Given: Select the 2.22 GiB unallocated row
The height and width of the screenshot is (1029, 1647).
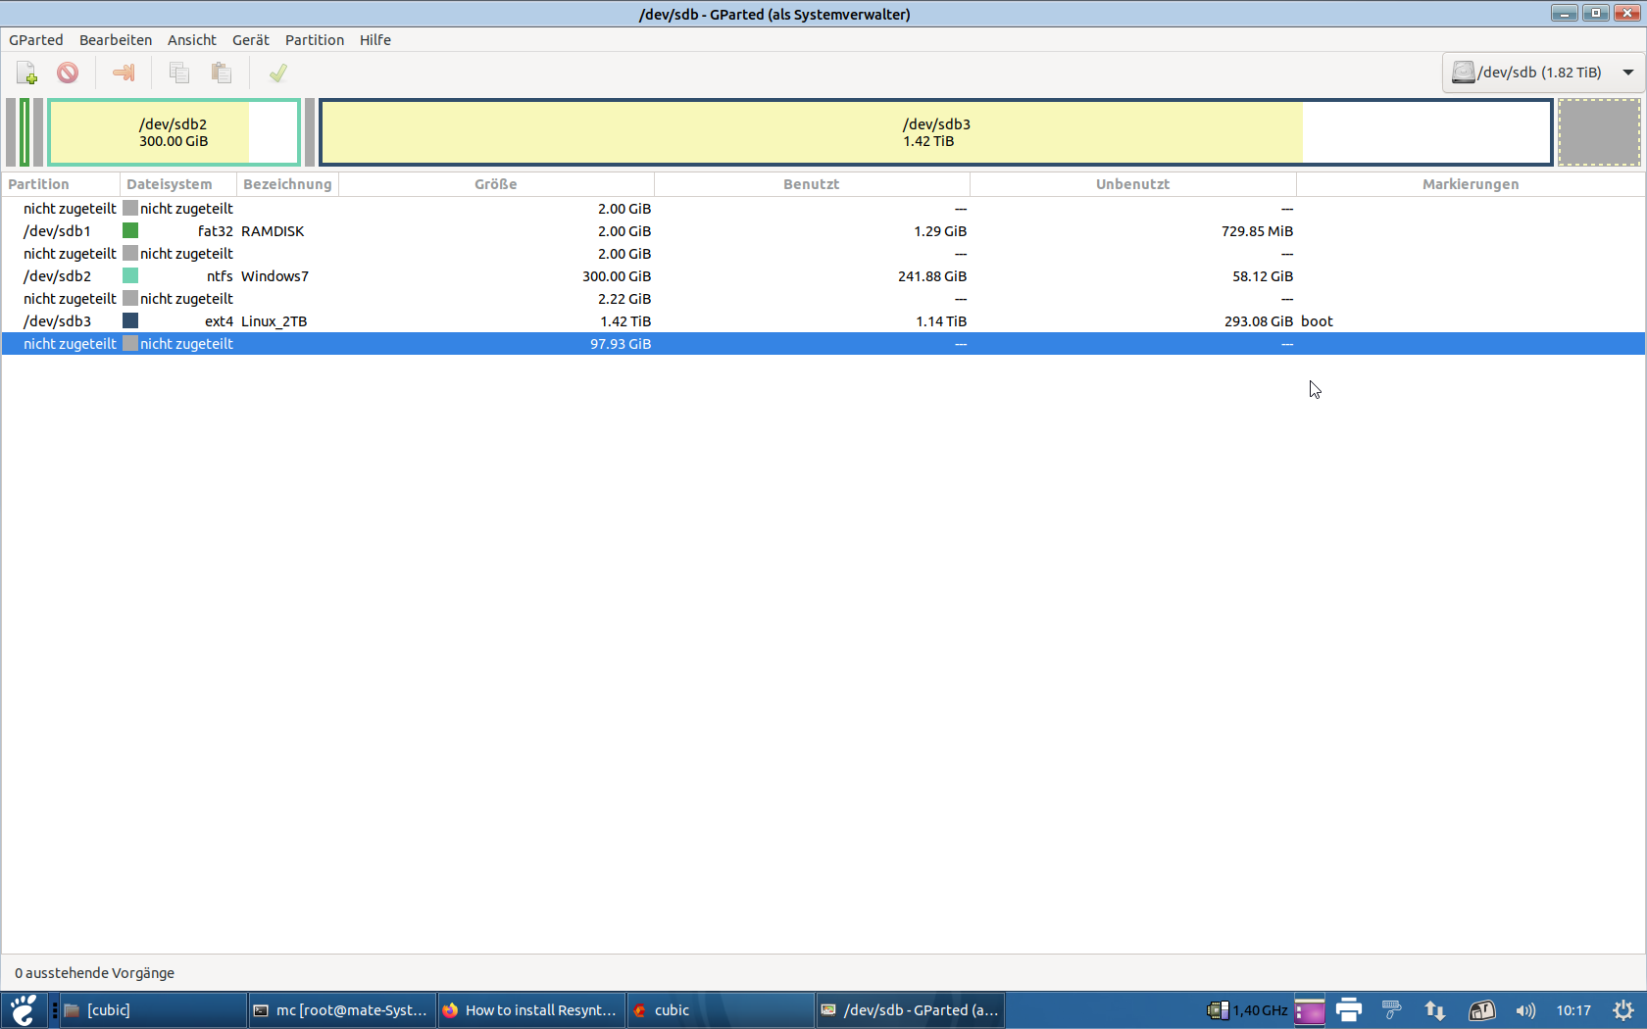Looking at the screenshot, I should pos(823,299).
